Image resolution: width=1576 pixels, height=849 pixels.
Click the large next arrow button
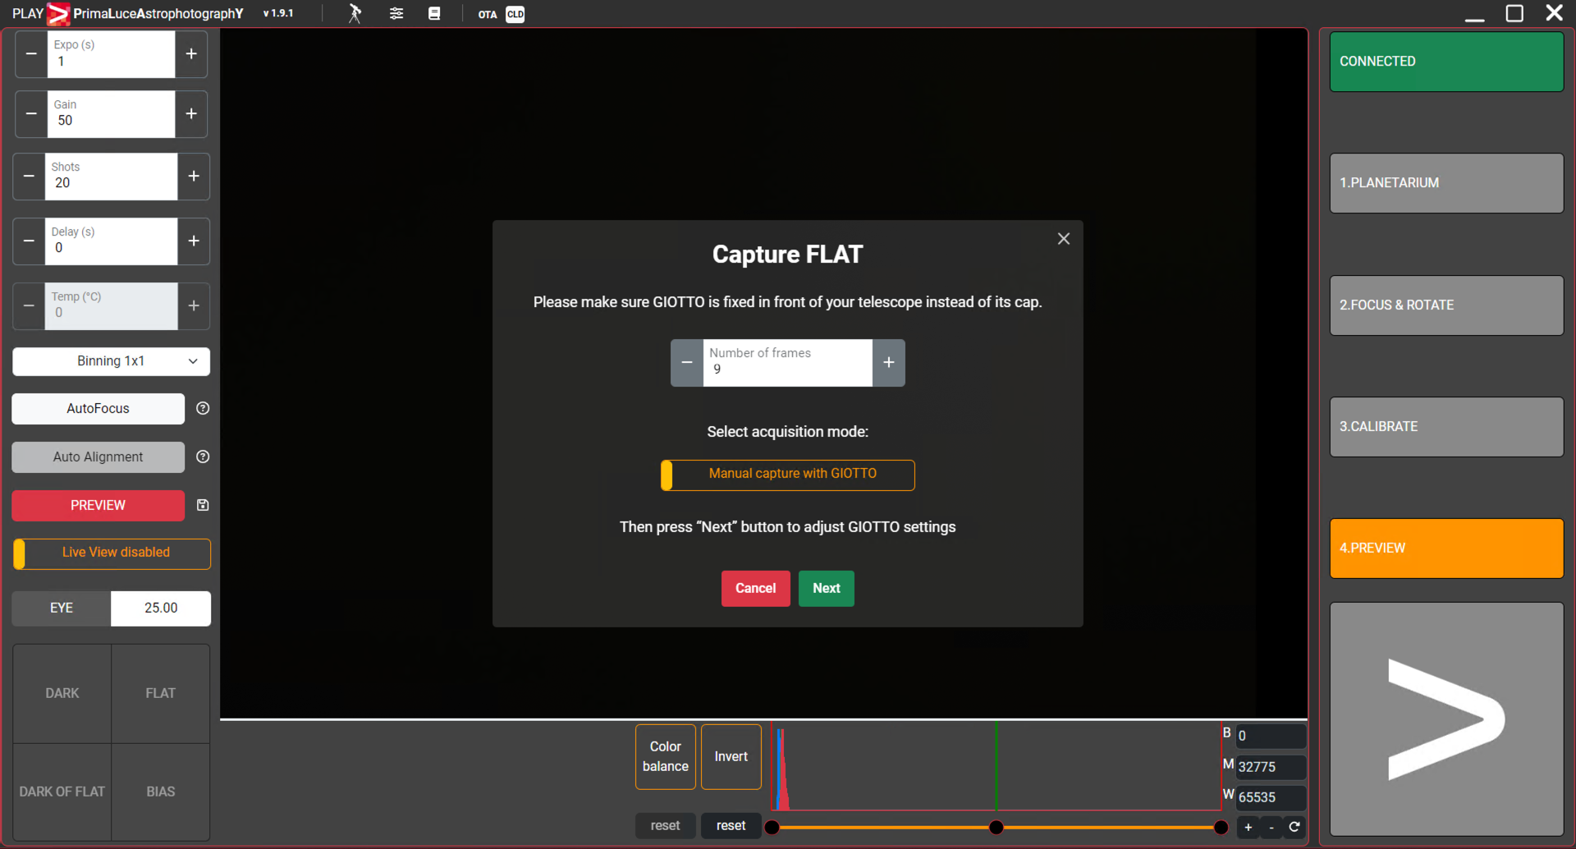[1446, 719]
